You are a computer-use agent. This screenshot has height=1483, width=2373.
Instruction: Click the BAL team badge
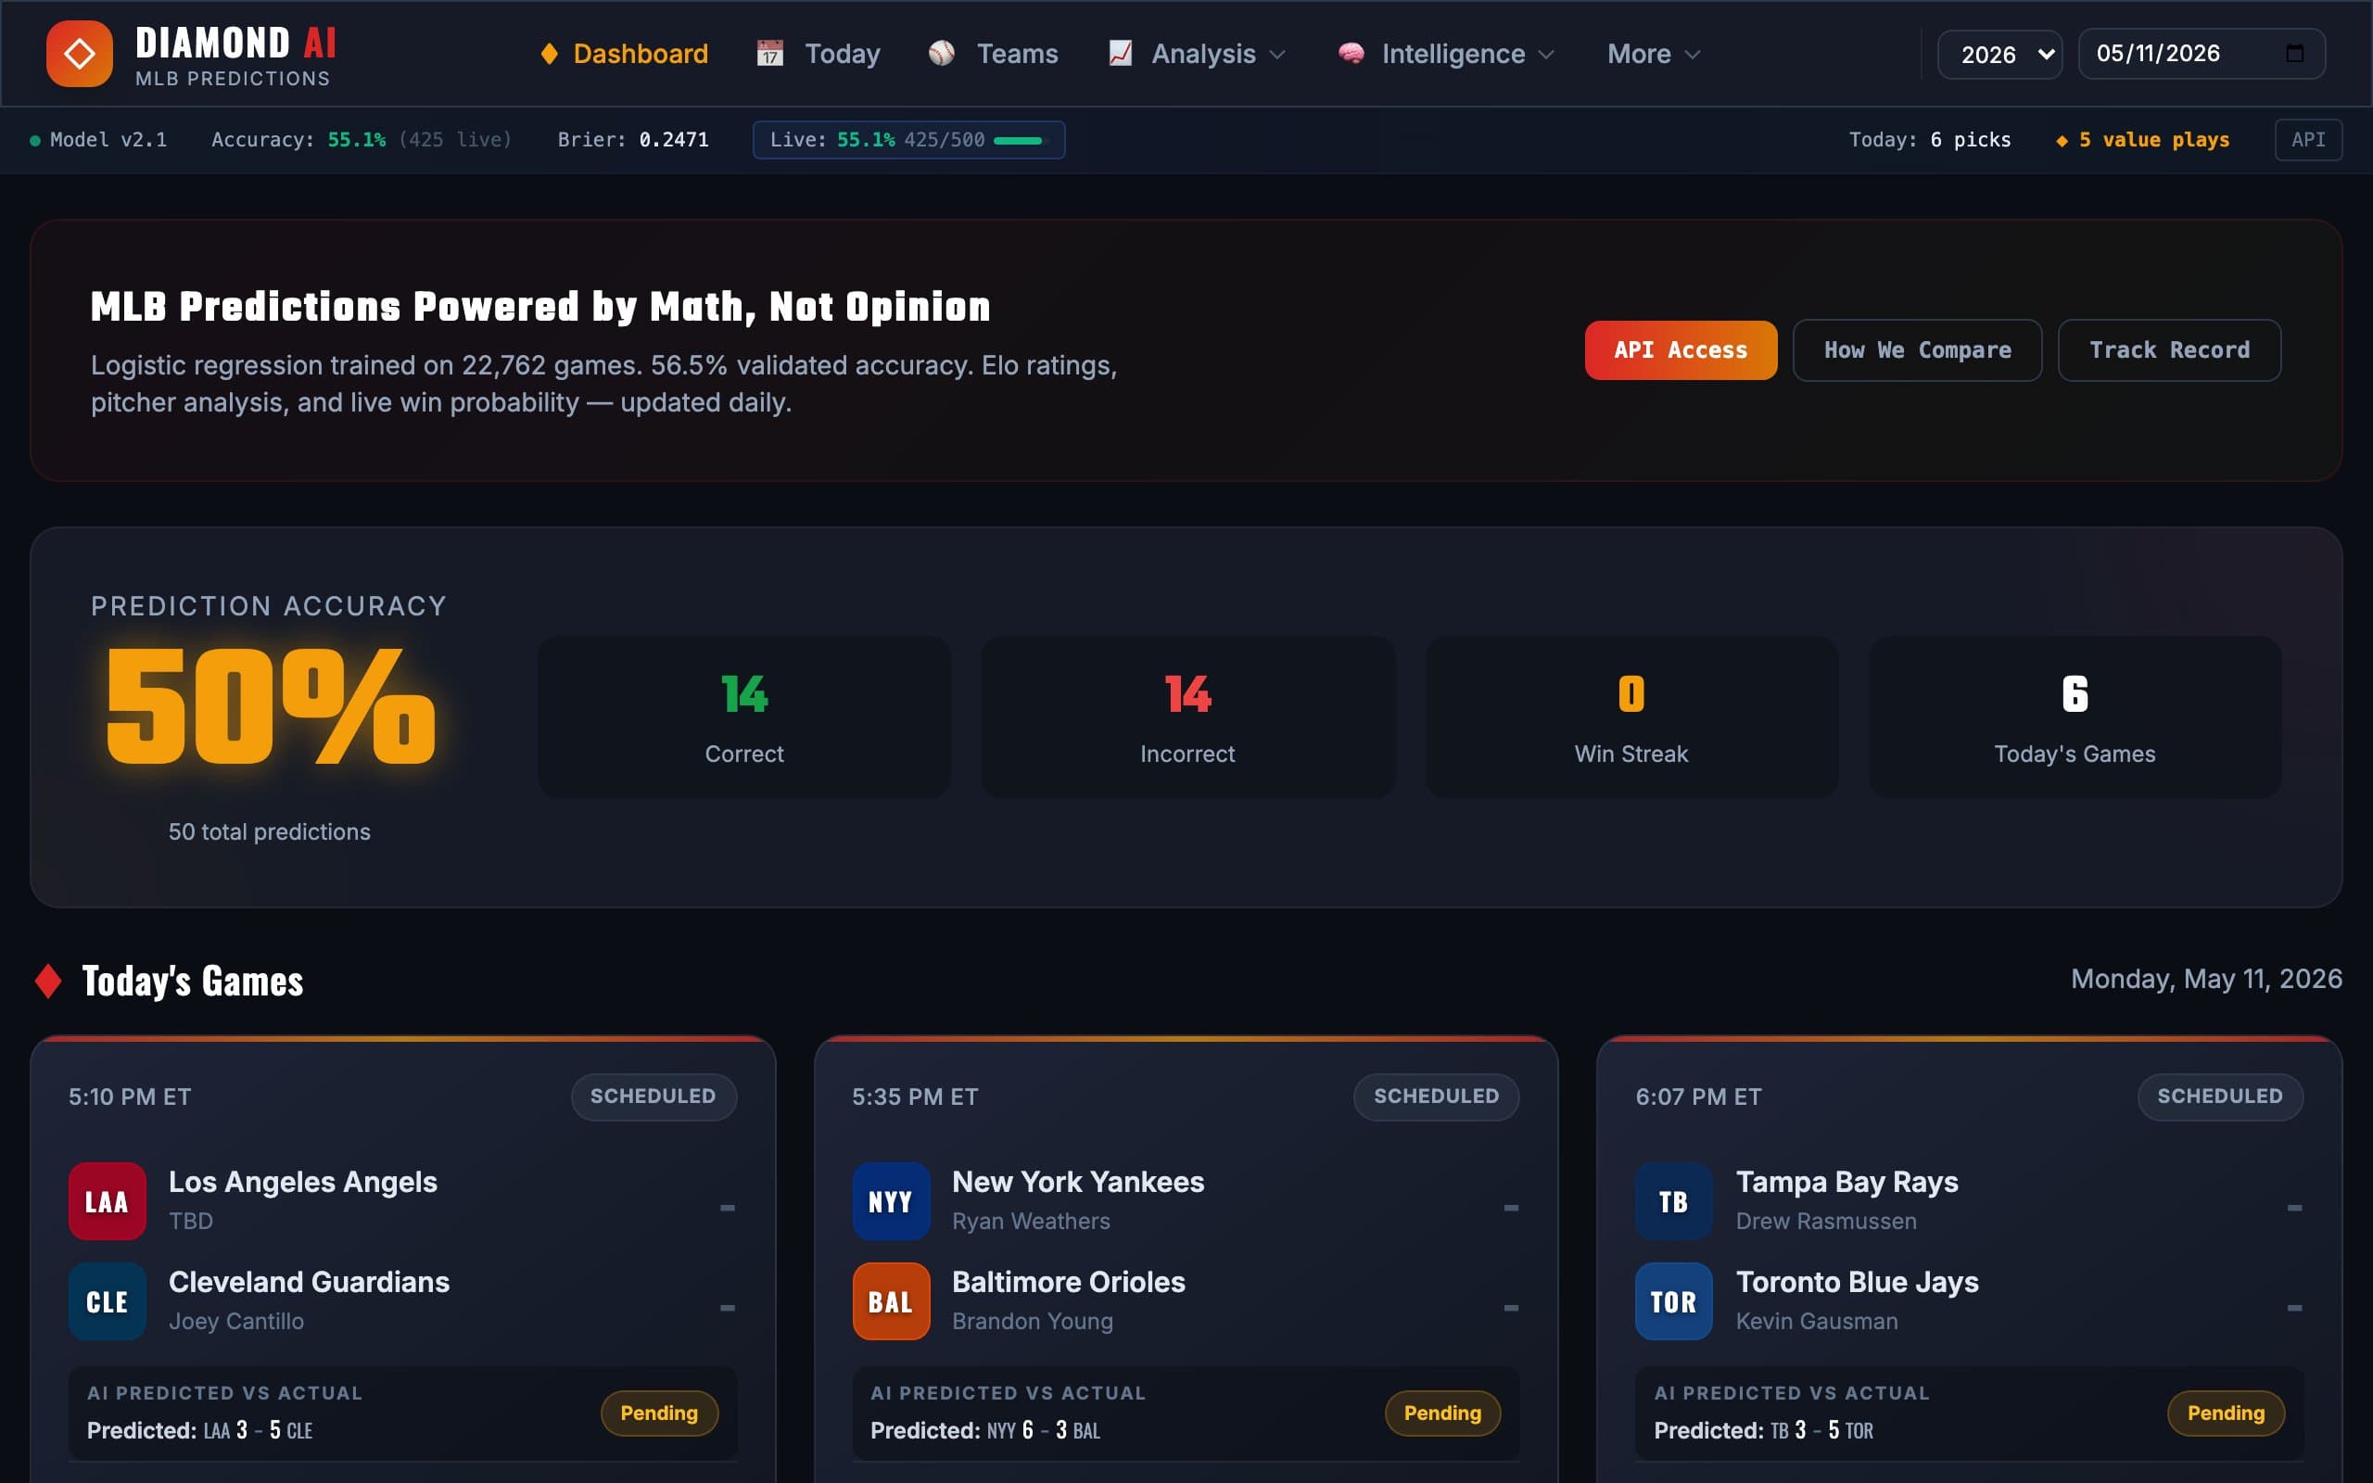(891, 1301)
